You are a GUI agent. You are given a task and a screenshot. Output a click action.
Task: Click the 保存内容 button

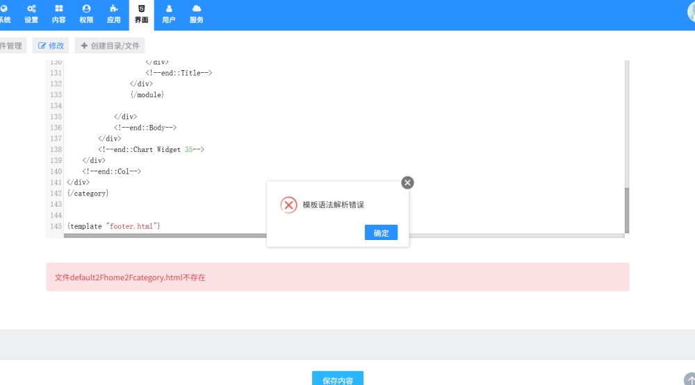pyautogui.click(x=337, y=379)
